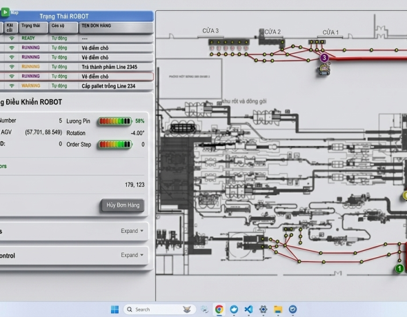Click the mode column header beside Trạng thái
The height and width of the screenshot is (317, 407).
[x=63, y=28]
